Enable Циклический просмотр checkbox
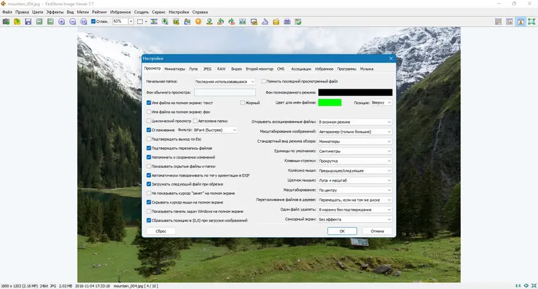538x289 pixels. pos(149,121)
